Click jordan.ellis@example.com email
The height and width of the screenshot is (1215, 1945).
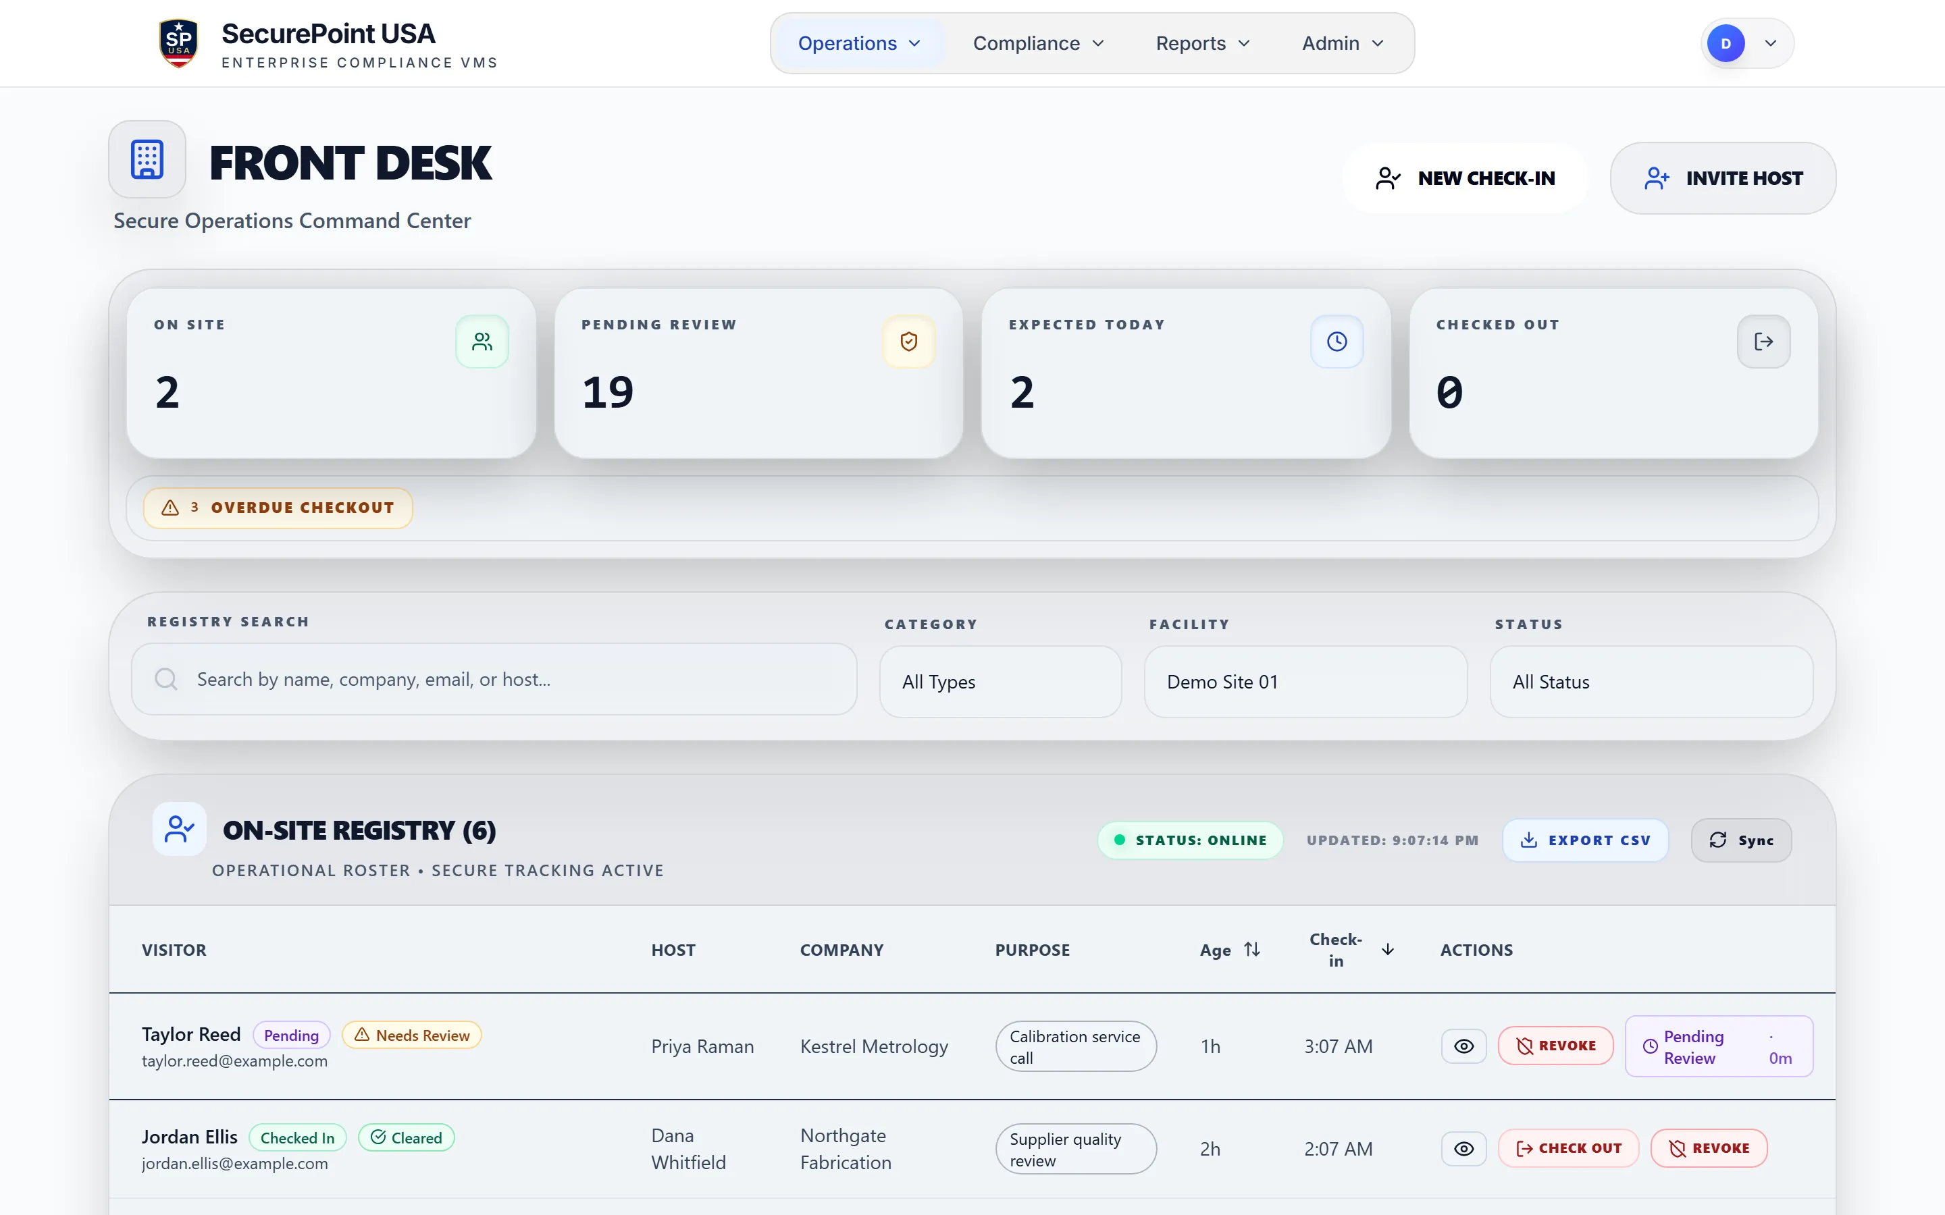coord(235,1164)
